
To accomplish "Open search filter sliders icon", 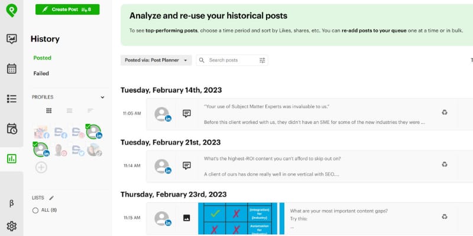I will click(x=262, y=60).
